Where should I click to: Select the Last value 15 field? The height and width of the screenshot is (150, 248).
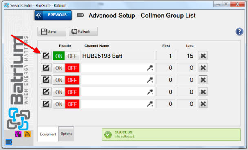187,56
